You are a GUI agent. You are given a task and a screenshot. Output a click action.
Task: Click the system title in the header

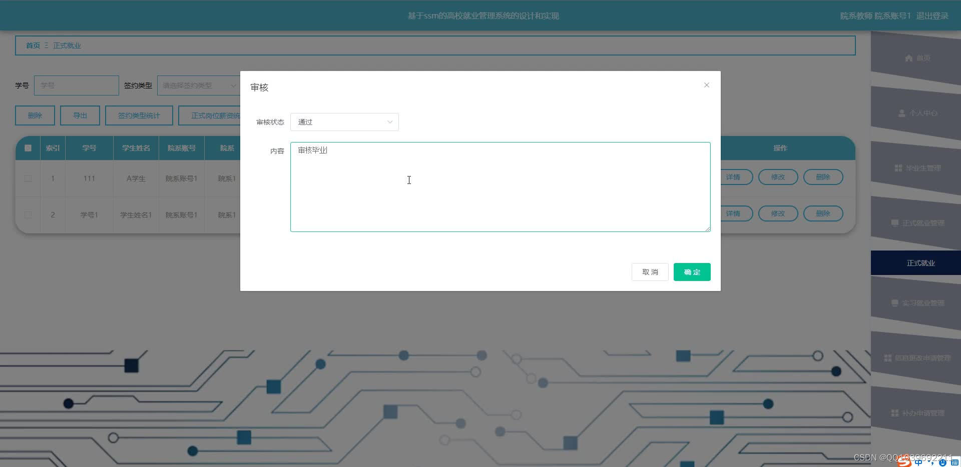pyautogui.click(x=483, y=16)
